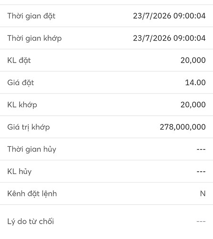Select the Lý do từ chối label
Image resolution: width=213 pixels, height=239 pixels.
[31, 221]
